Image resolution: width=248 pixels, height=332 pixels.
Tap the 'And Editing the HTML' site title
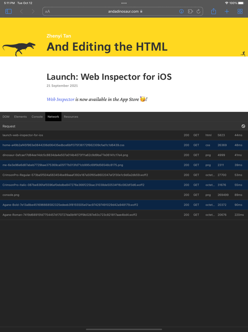tap(107, 47)
